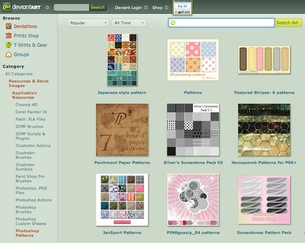Screen dimensions: 305x243
Task: Open the Popular sort dropdown
Action: point(88,23)
